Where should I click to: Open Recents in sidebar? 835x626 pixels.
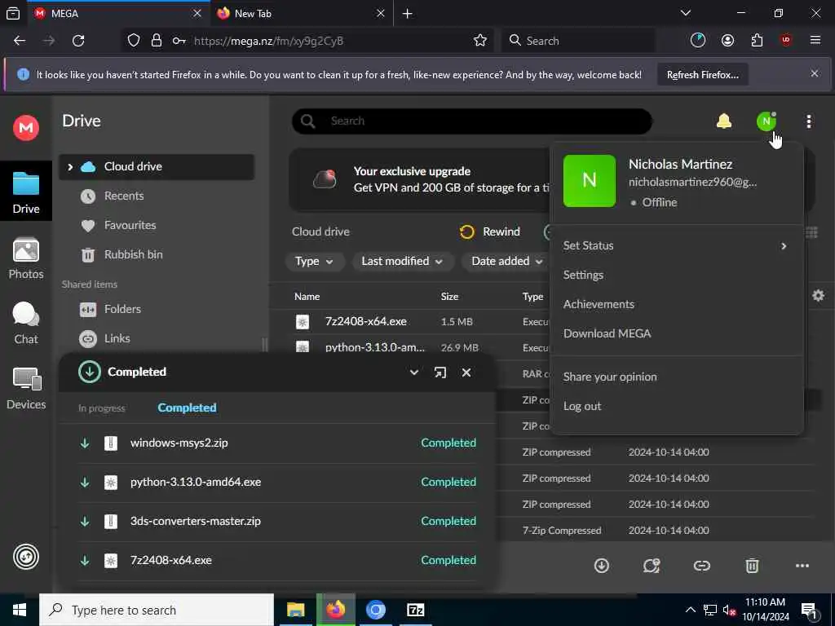(157, 196)
